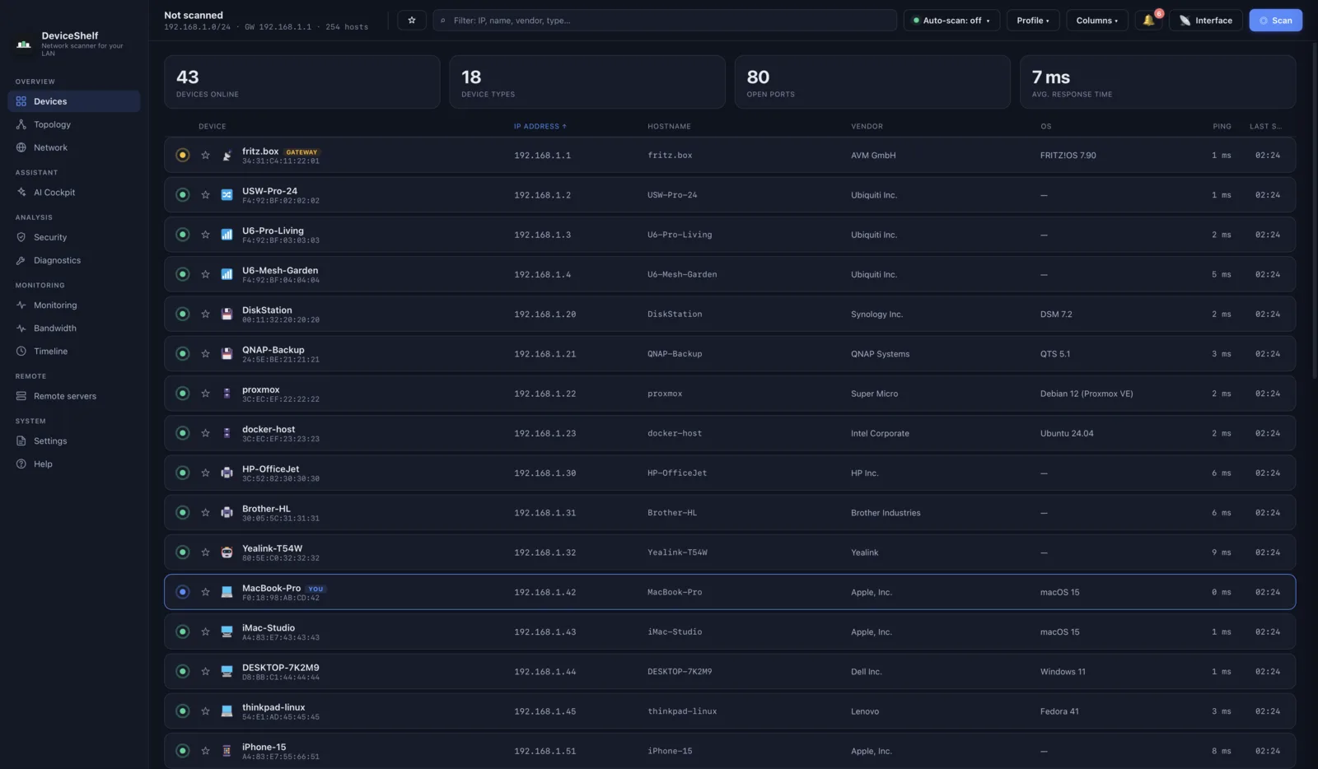Click the Device Types stat card
Image resolution: width=1318 pixels, height=769 pixels.
point(587,82)
